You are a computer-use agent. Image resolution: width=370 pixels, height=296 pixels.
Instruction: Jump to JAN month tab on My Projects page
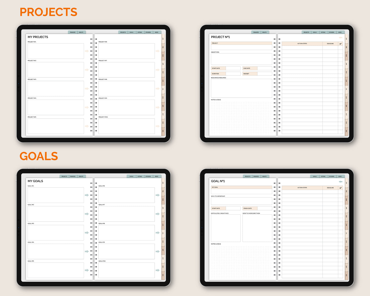click(163, 39)
